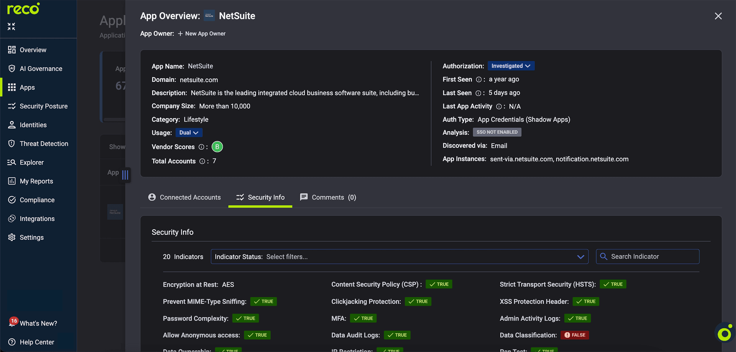Open What's New link

pyautogui.click(x=38, y=323)
